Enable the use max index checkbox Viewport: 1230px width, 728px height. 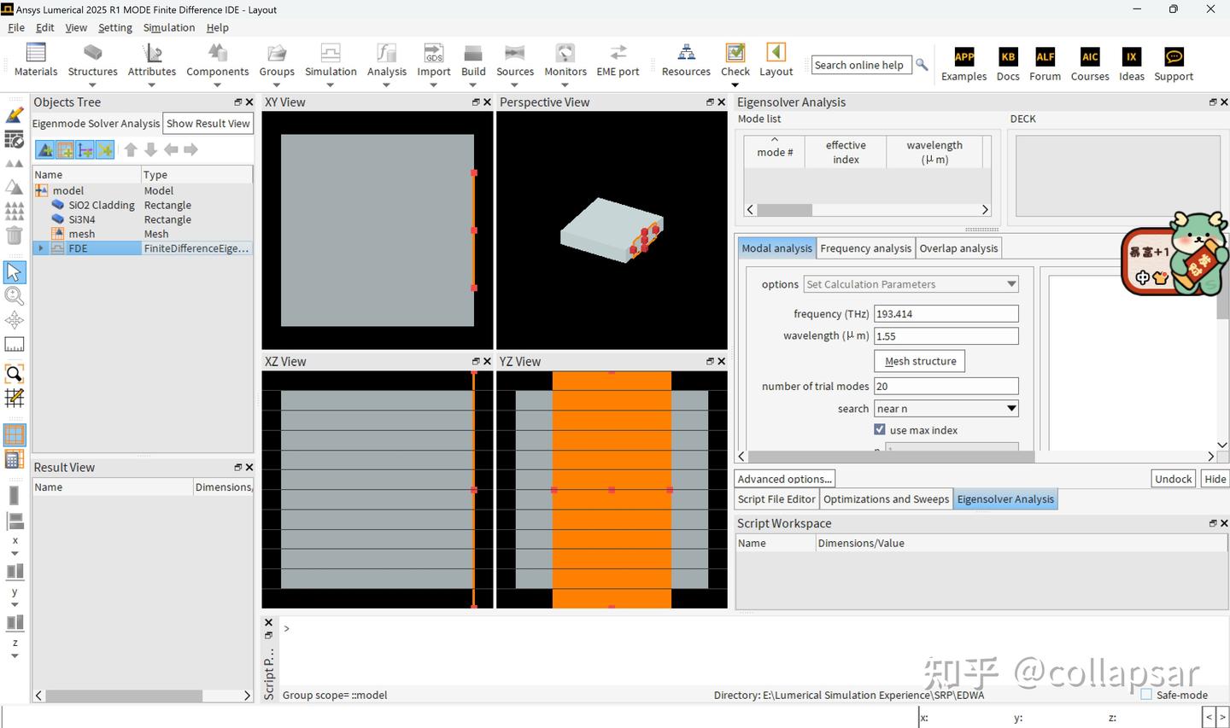[880, 429]
